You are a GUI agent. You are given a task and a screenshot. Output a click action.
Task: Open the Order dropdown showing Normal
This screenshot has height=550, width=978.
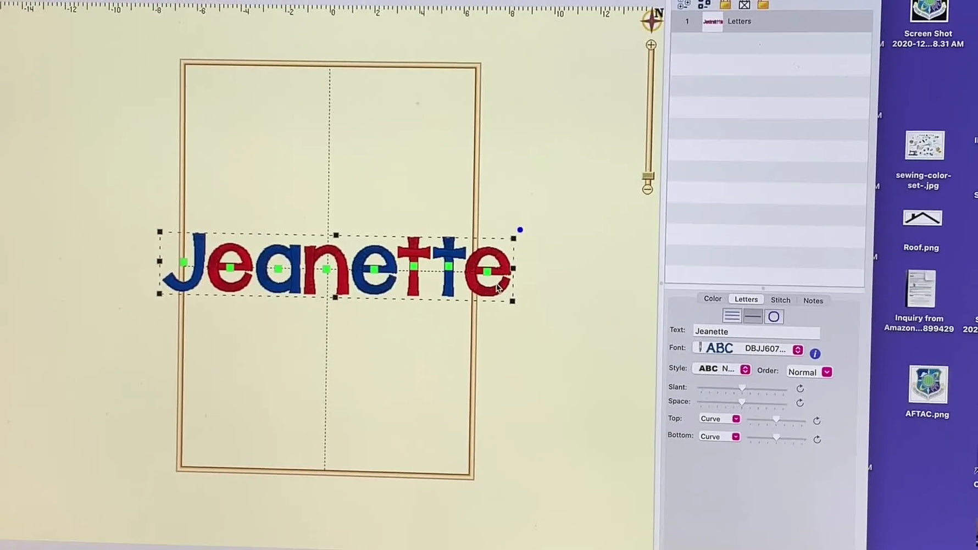tap(809, 372)
